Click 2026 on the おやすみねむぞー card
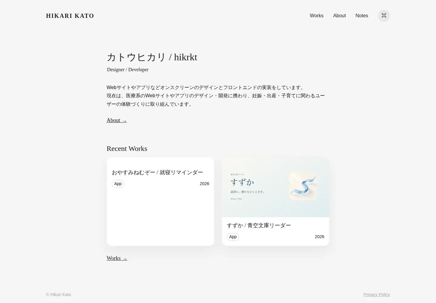Viewport: 436px width, 303px height. (204, 184)
